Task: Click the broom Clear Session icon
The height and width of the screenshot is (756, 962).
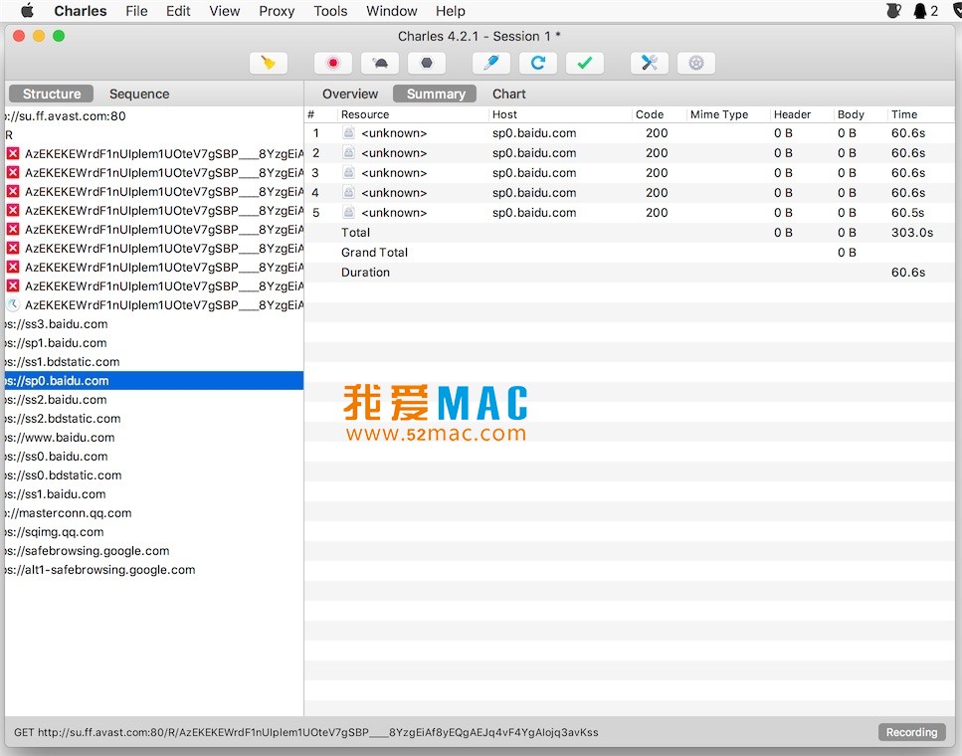Action: pyautogui.click(x=269, y=63)
